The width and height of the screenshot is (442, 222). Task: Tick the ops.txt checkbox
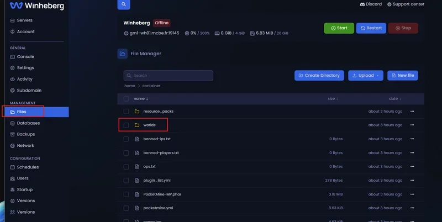coord(127,167)
